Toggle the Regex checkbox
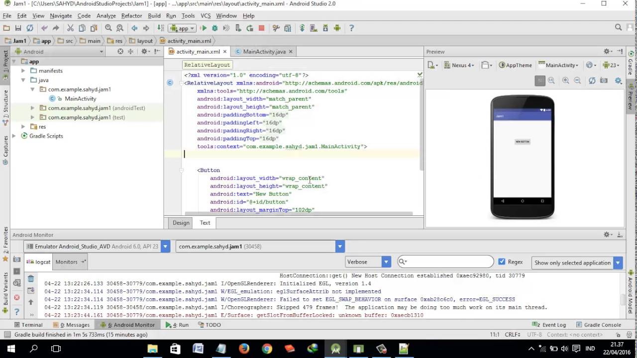The width and height of the screenshot is (637, 358). pos(502,262)
